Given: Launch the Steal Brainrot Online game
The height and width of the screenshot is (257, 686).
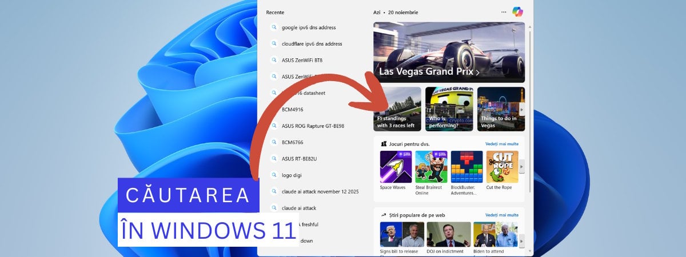Looking at the screenshot, I should click(431, 174).
